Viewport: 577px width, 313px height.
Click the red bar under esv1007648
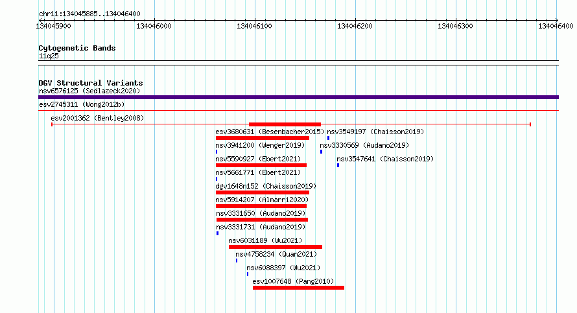[x=298, y=288]
